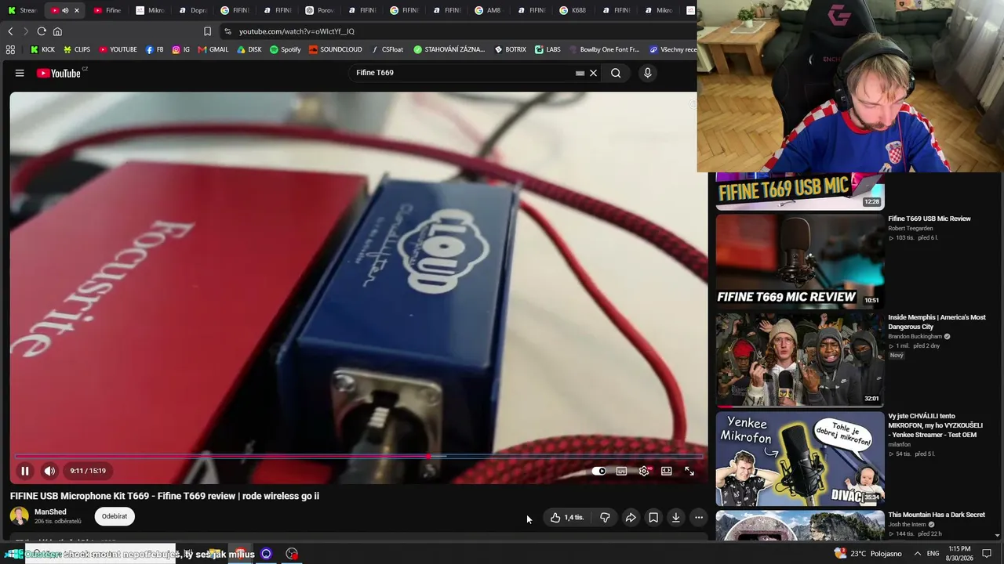Screen dimensions: 1004x564
Task: Open the browser home page
Action: pyautogui.click(x=57, y=31)
